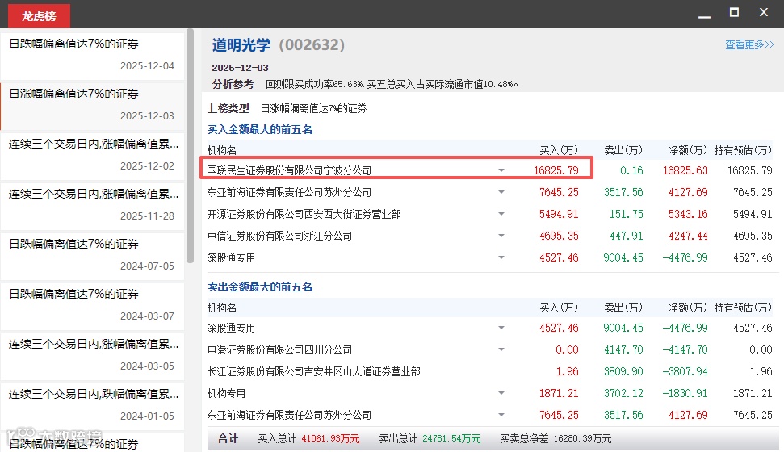This screenshot has height=452, width=784.
Task: Select the 2024-03-07 日跌幅偏离值 entry
Action: pos(92,305)
